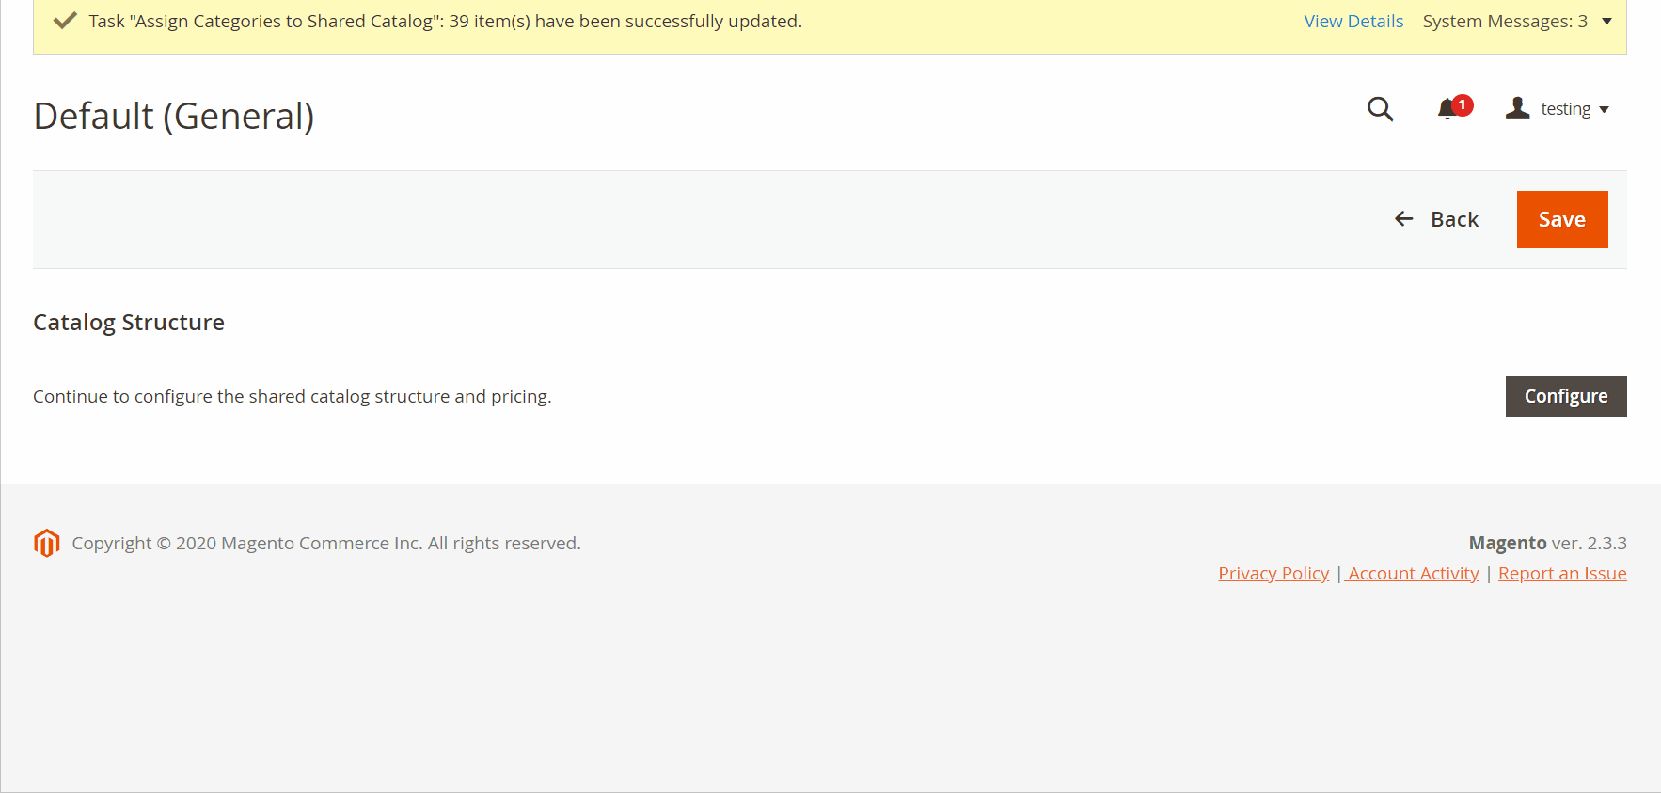Screen dimensions: 1661x793
Task: Open the testing user account menu
Action: coord(1565,109)
